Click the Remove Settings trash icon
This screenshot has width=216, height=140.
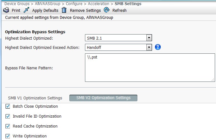(64, 10)
